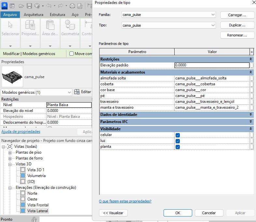Viewport: 256px width, 222px height.
Task: Uncheck the planta visibility checkbox
Action: pyautogui.click(x=178, y=147)
